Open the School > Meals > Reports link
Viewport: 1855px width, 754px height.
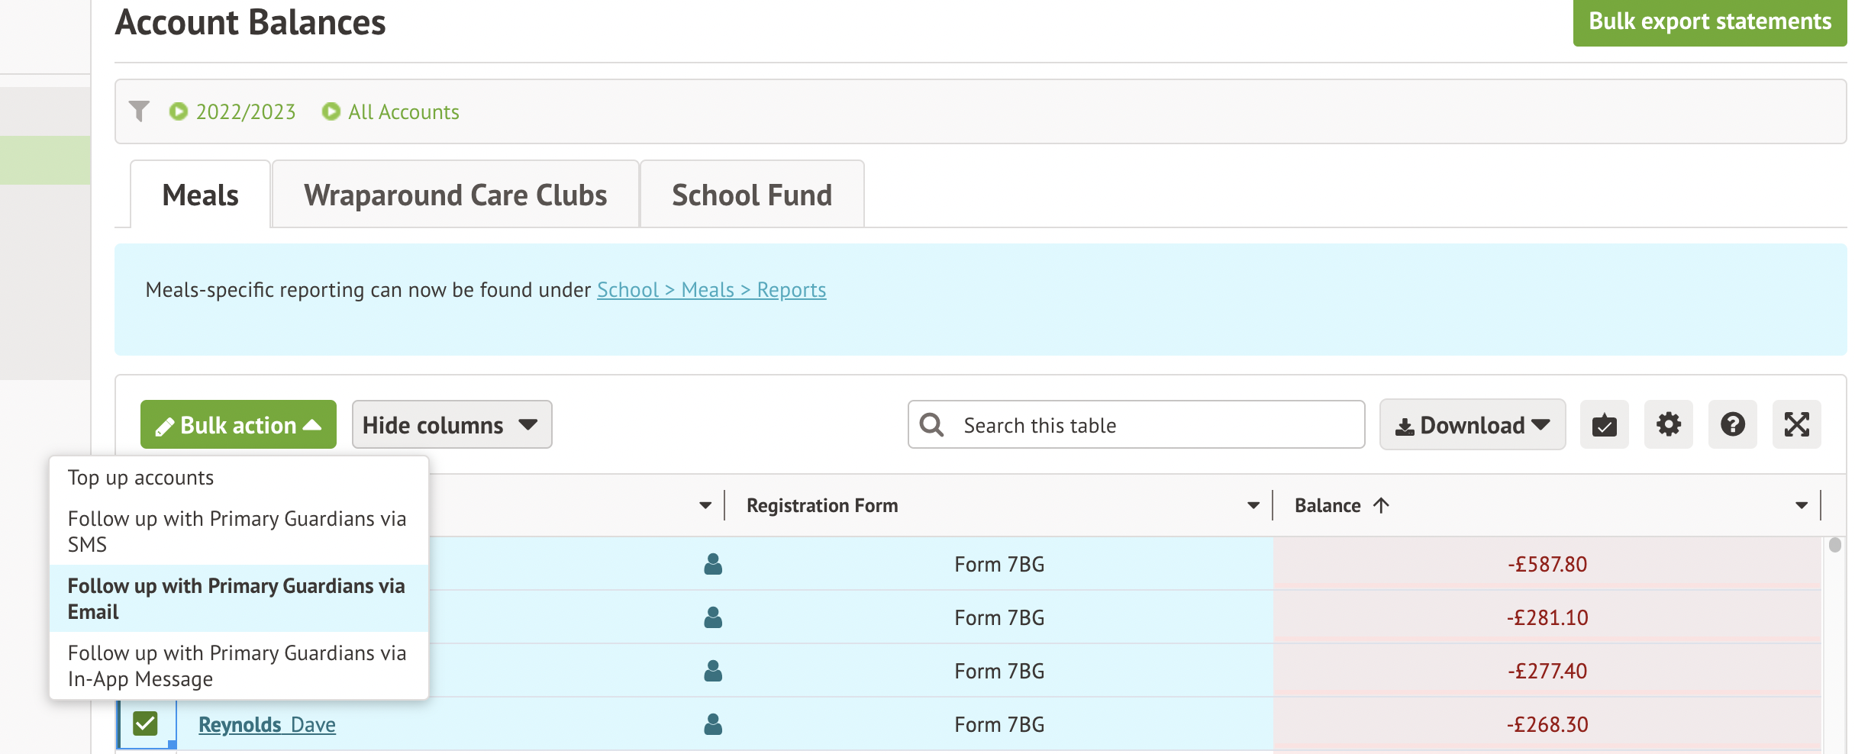point(711,290)
